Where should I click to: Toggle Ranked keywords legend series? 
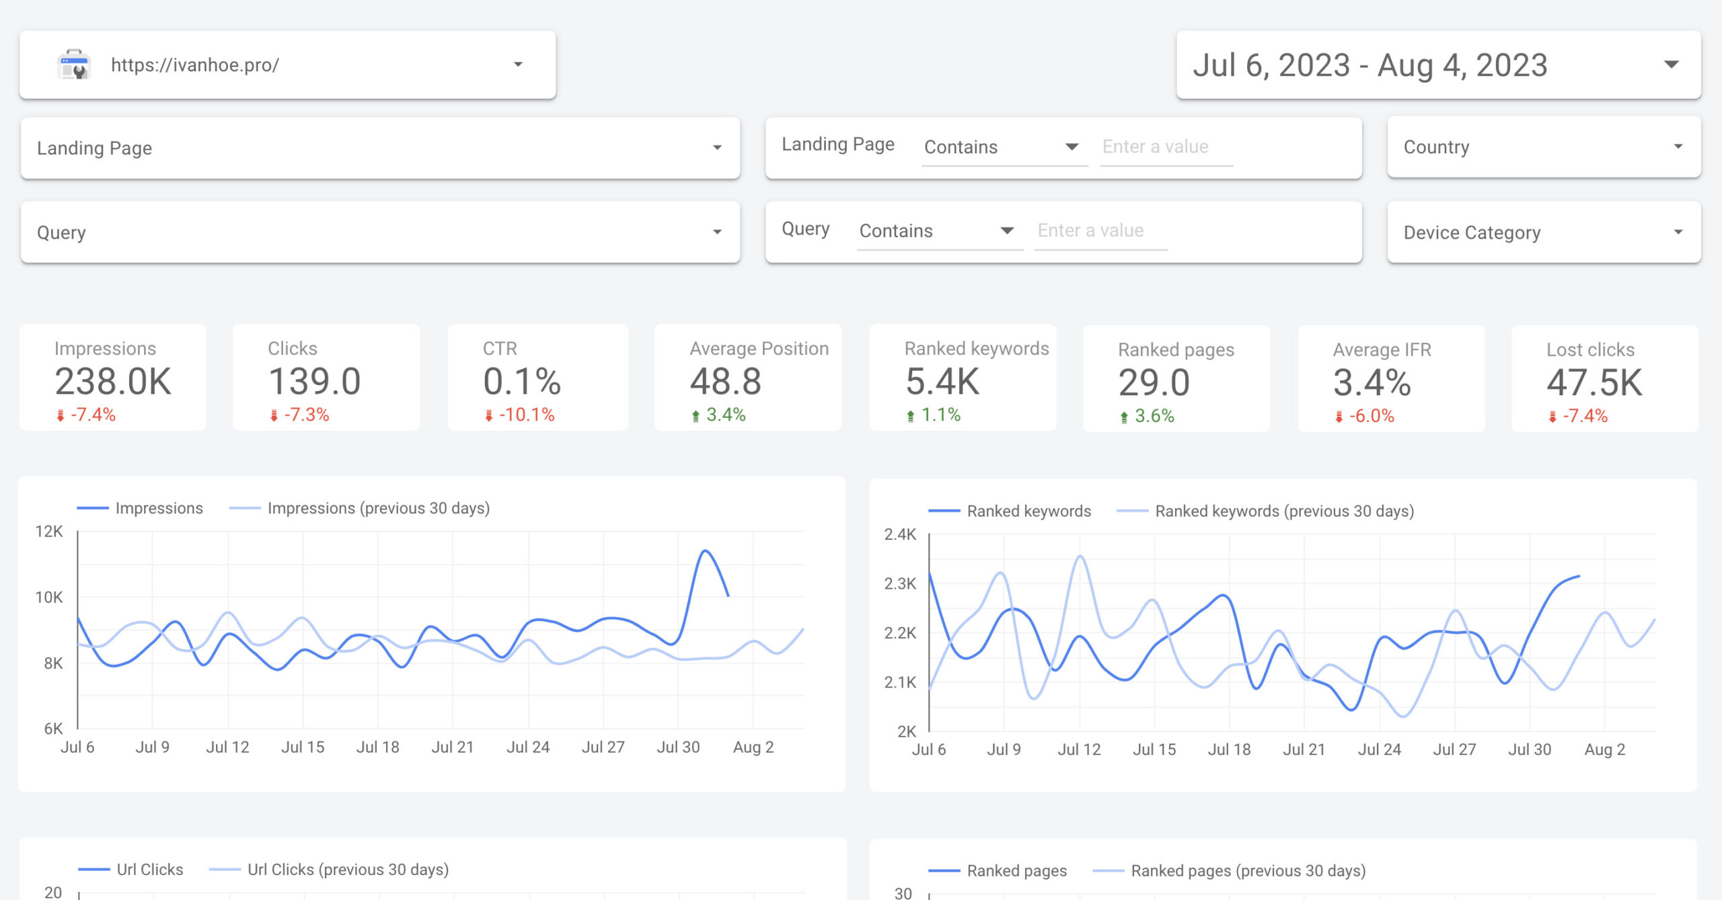tap(1028, 511)
